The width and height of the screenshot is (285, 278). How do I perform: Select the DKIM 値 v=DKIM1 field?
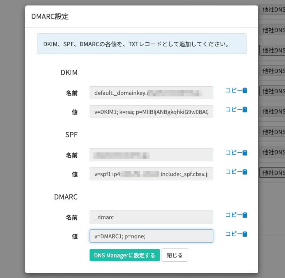[x=151, y=112]
